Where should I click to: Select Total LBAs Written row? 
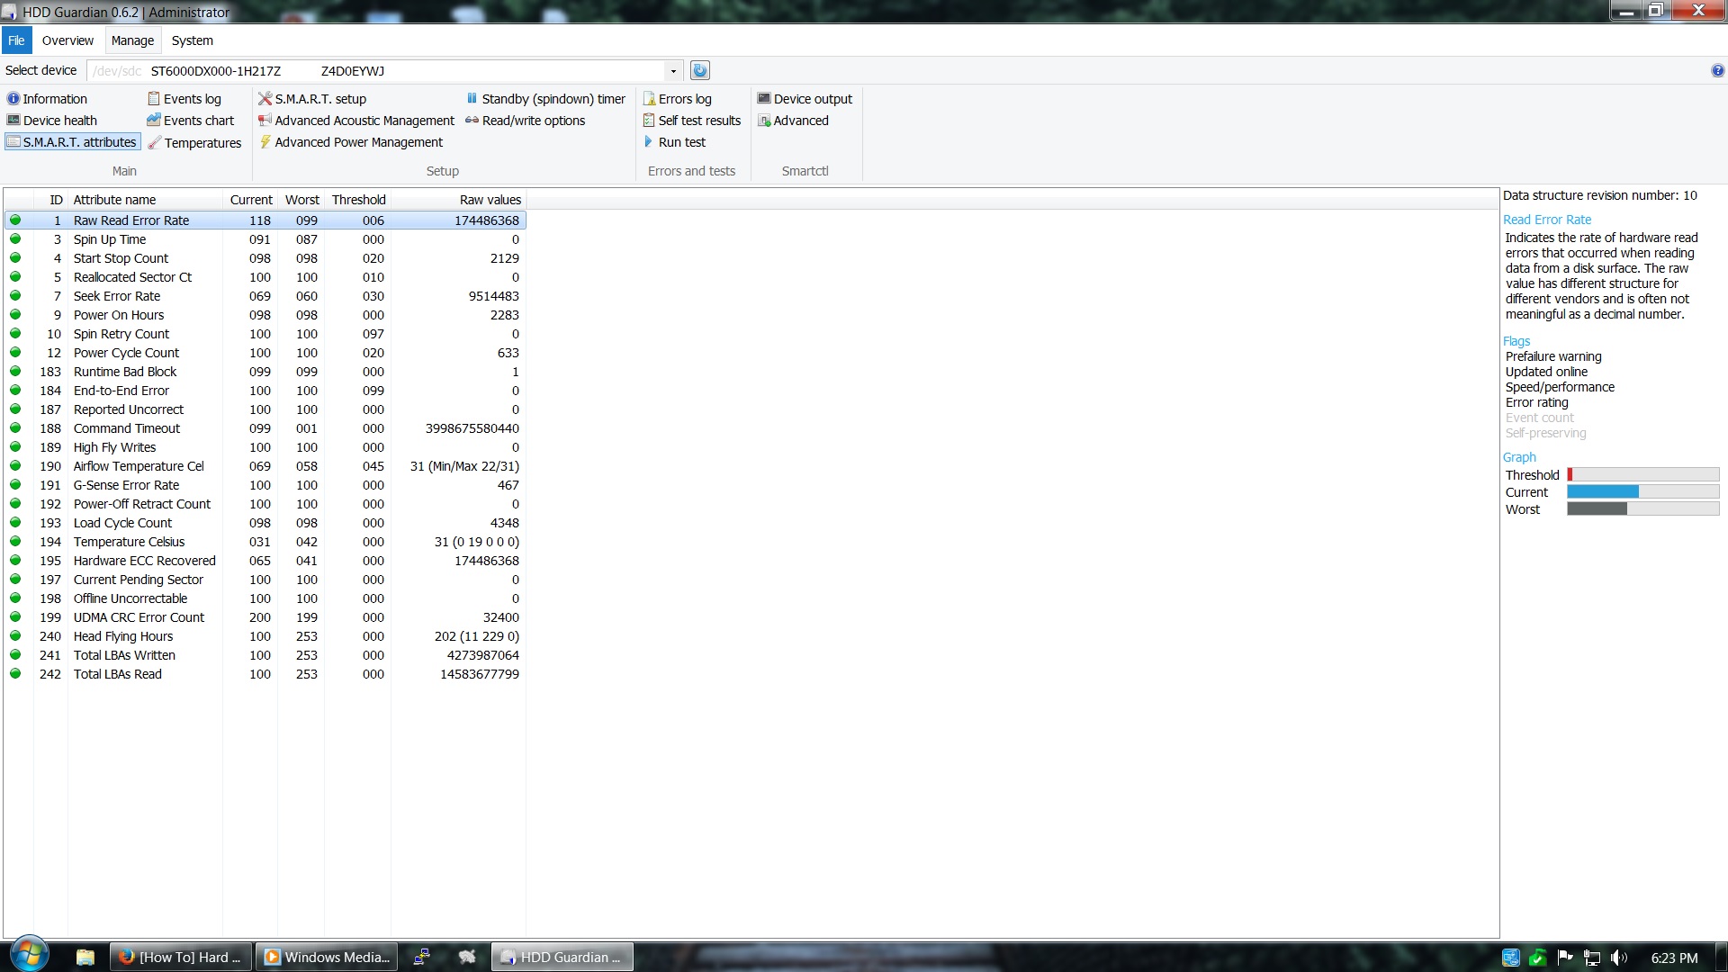[265, 655]
